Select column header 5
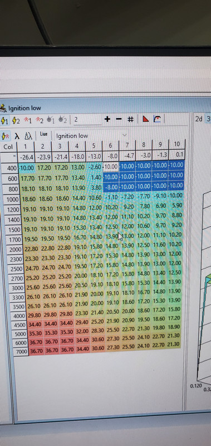211x446 pixels. click(x=94, y=146)
